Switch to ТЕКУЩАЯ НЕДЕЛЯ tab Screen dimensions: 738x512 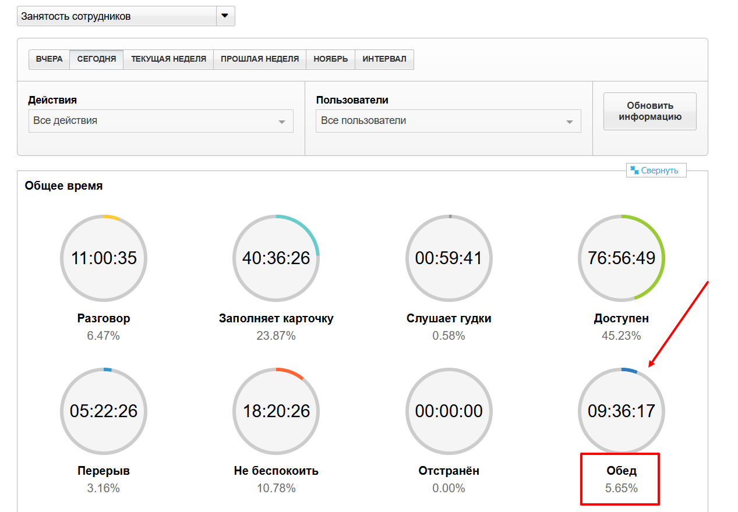pyautogui.click(x=168, y=59)
